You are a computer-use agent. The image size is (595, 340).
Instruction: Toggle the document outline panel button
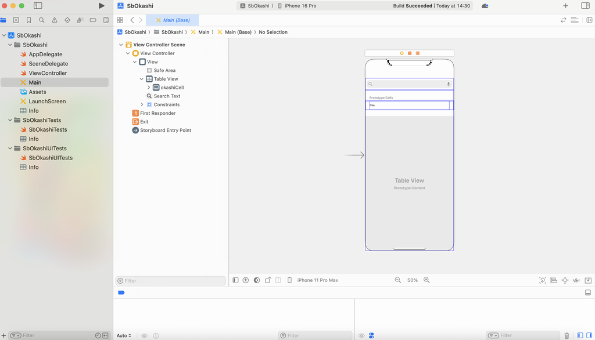235,280
